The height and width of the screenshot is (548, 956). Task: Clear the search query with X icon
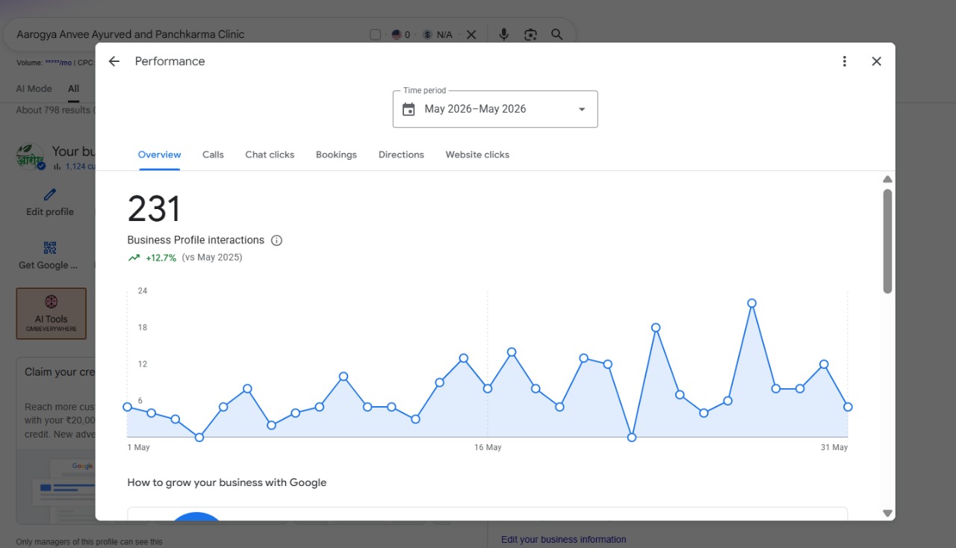click(471, 34)
